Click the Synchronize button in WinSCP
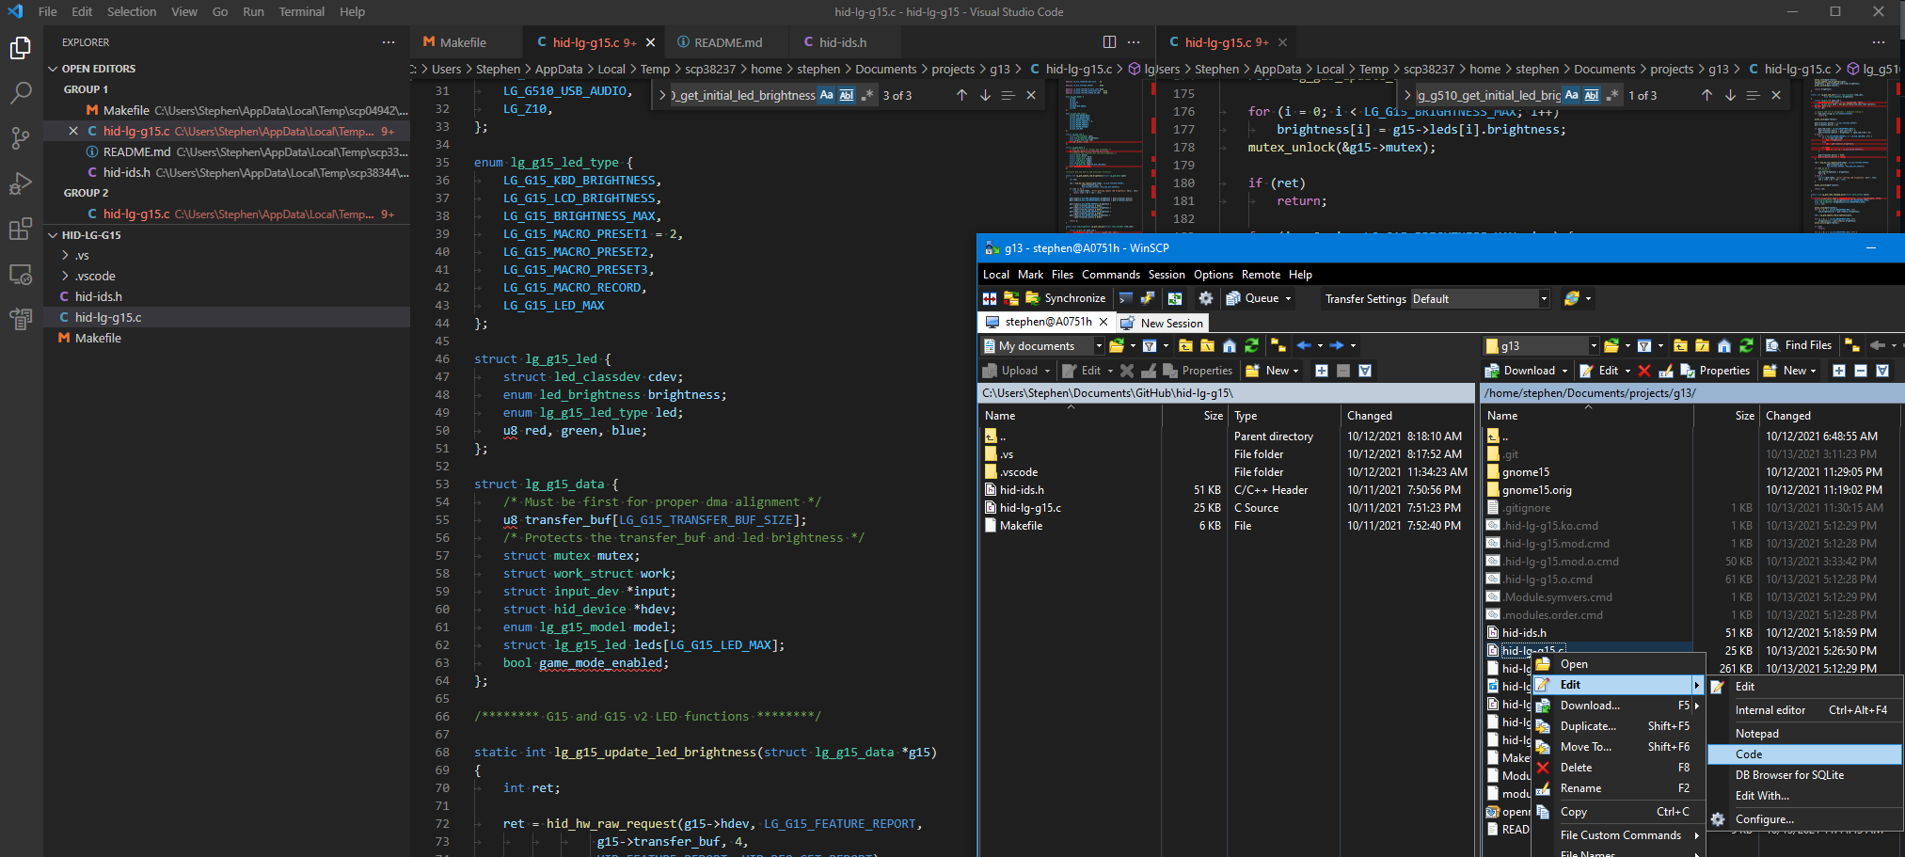1905x857 pixels. [1065, 299]
